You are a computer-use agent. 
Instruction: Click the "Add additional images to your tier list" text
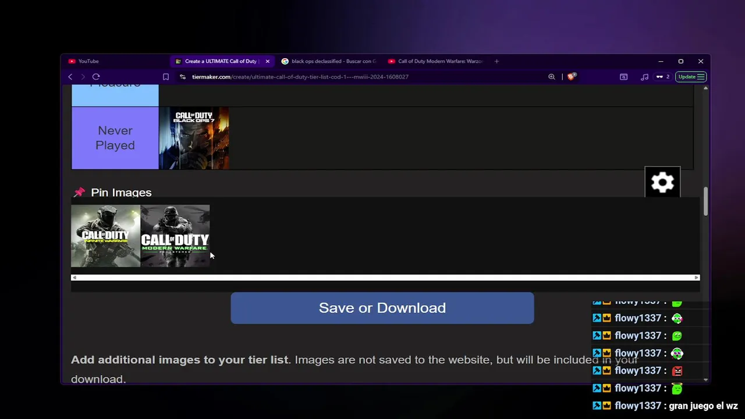click(x=180, y=360)
